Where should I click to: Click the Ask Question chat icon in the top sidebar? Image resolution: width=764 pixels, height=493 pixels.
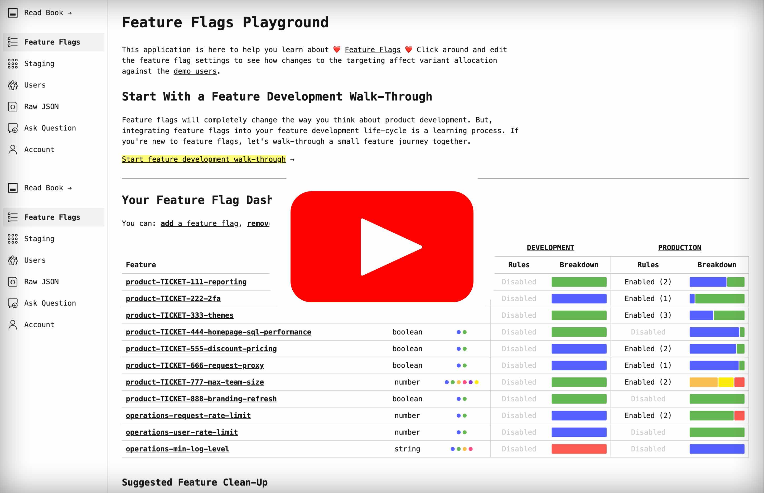pos(12,128)
